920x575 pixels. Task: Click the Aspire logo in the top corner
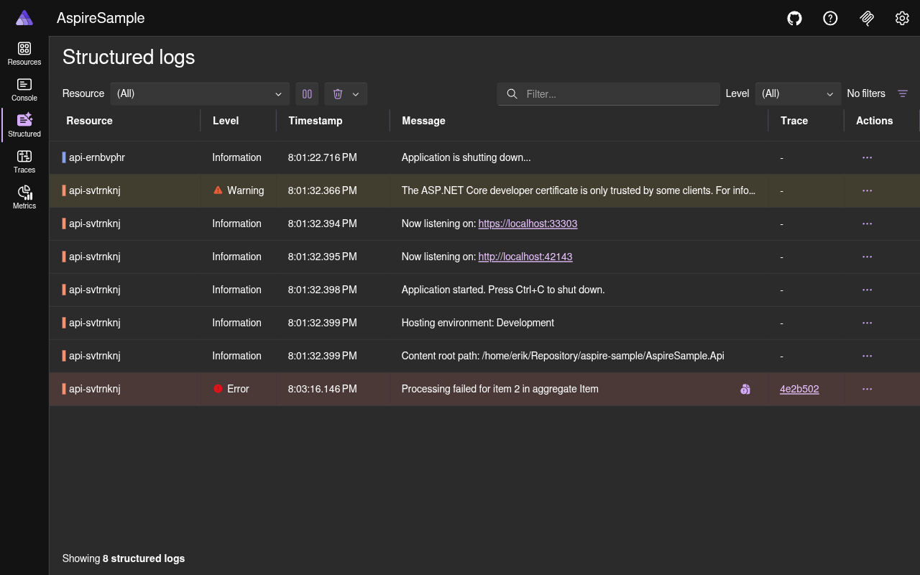pyautogui.click(x=24, y=17)
